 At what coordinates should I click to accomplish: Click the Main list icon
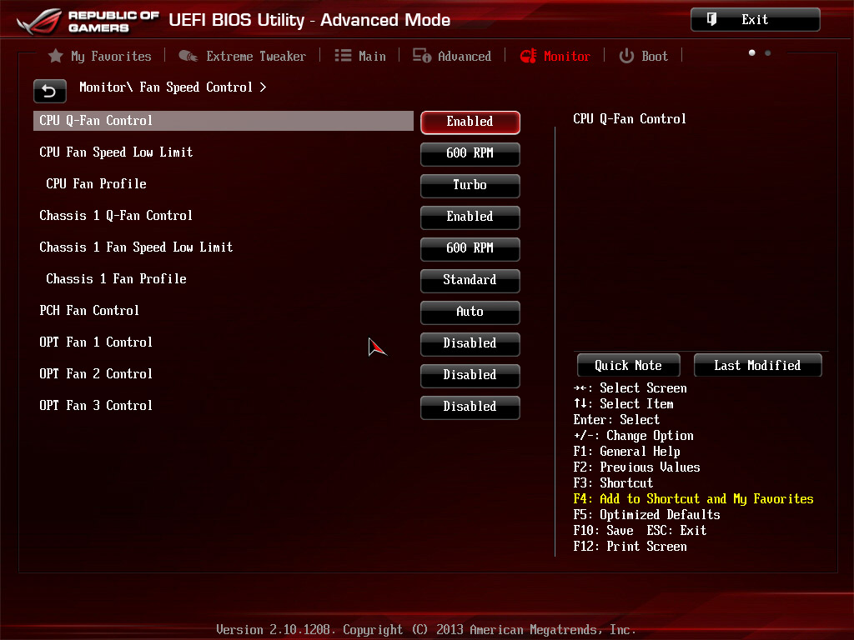click(343, 56)
